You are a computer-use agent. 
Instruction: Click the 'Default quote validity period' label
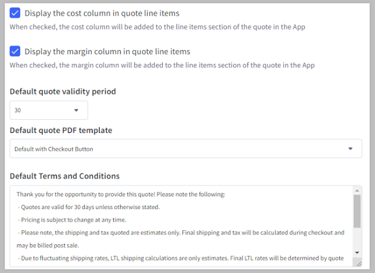click(63, 92)
